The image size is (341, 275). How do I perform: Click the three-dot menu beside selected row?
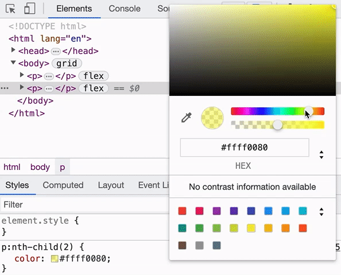[5, 88]
